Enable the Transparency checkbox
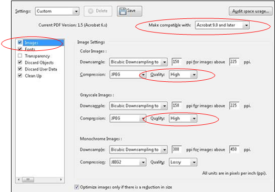The width and height of the screenshot is (275, 192). (20, 56)
